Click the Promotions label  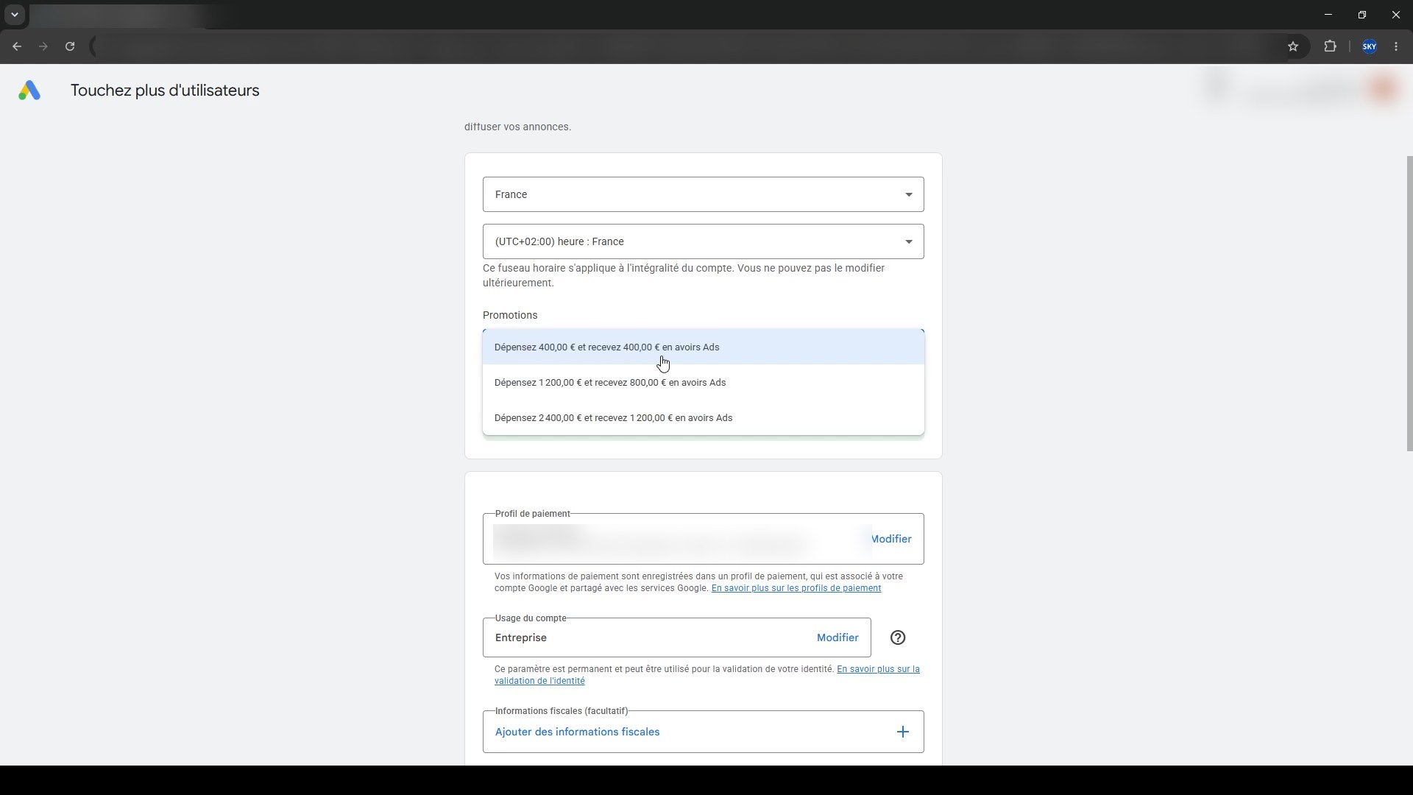[510, 315]
